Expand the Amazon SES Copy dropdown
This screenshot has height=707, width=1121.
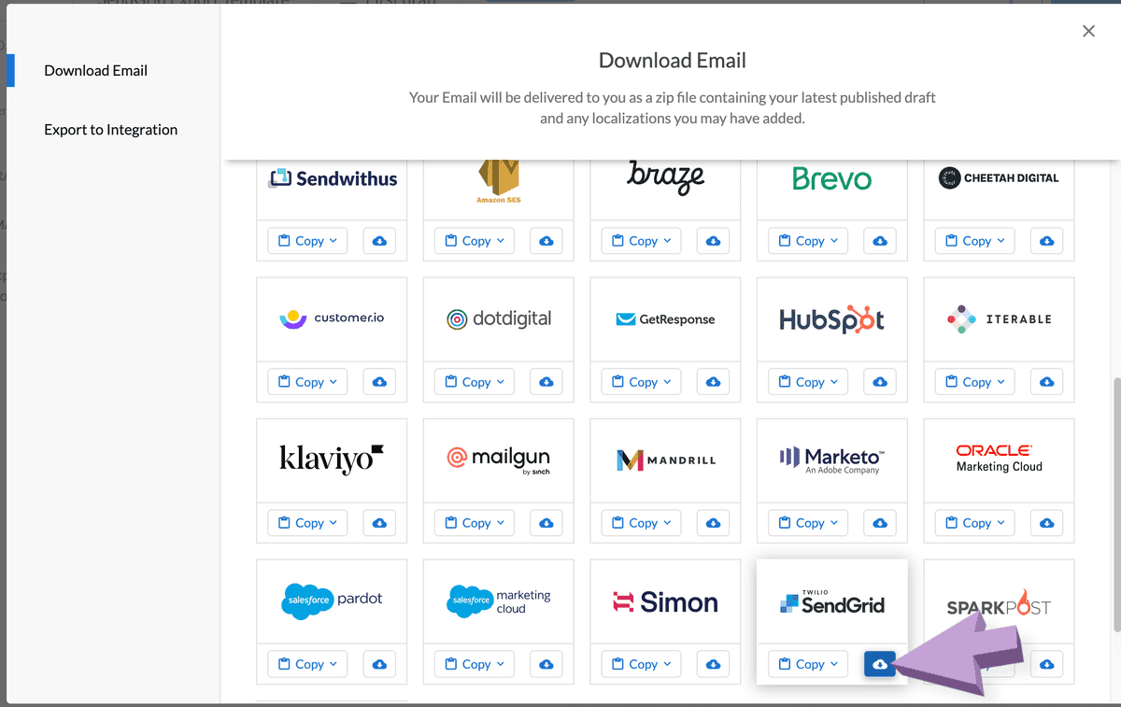click(475, 241)
